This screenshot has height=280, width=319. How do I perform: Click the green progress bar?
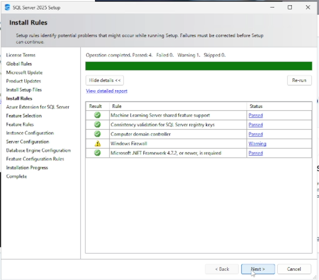(x=199, y=66)
